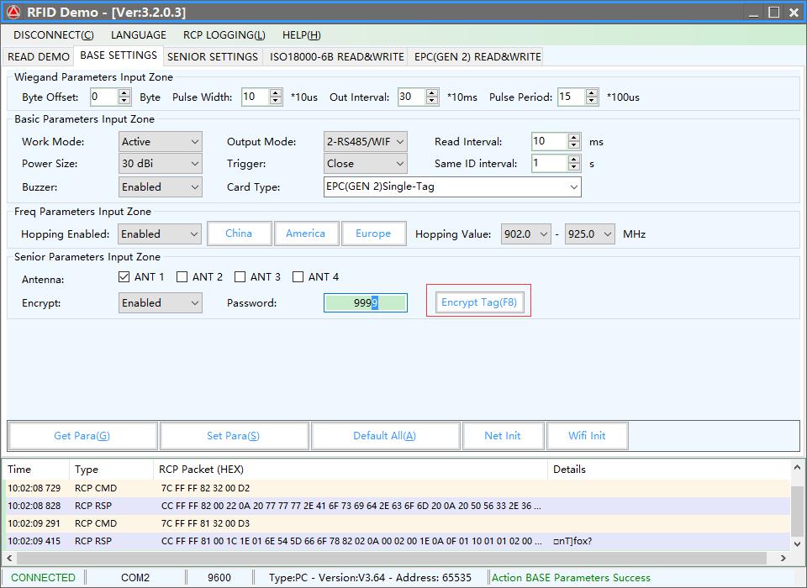Select the America frequency preset button

click(305, 234)
